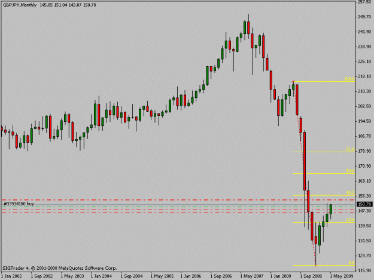
Task: Click the GBPJPY,Monthly chart title
Action: (x=20, y=5)
